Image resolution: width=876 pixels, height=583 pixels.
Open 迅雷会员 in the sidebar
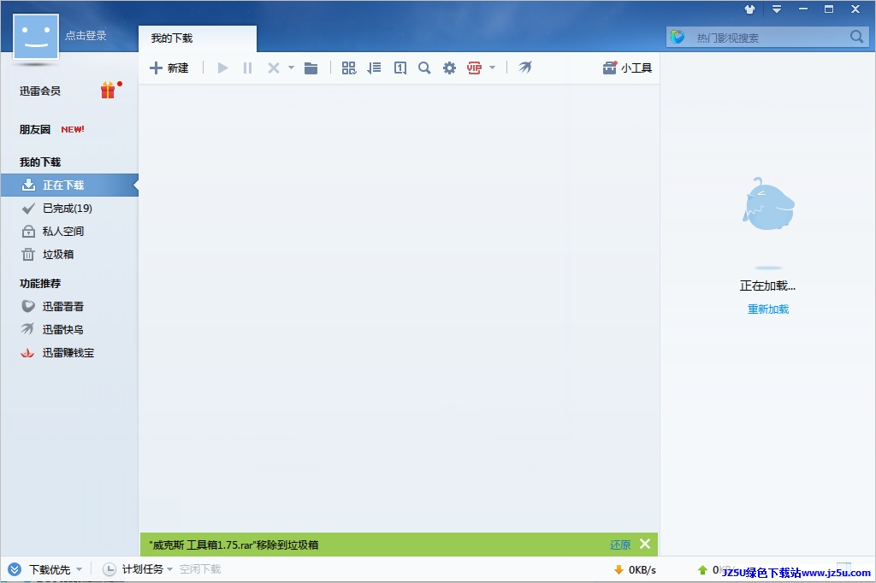tap(39, 91)
